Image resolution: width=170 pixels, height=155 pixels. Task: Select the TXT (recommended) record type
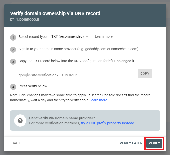point(67,36)
